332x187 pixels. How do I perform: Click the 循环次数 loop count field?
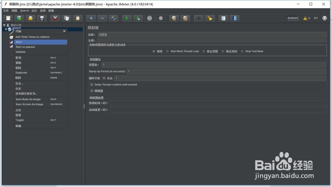tap(220, 78)
